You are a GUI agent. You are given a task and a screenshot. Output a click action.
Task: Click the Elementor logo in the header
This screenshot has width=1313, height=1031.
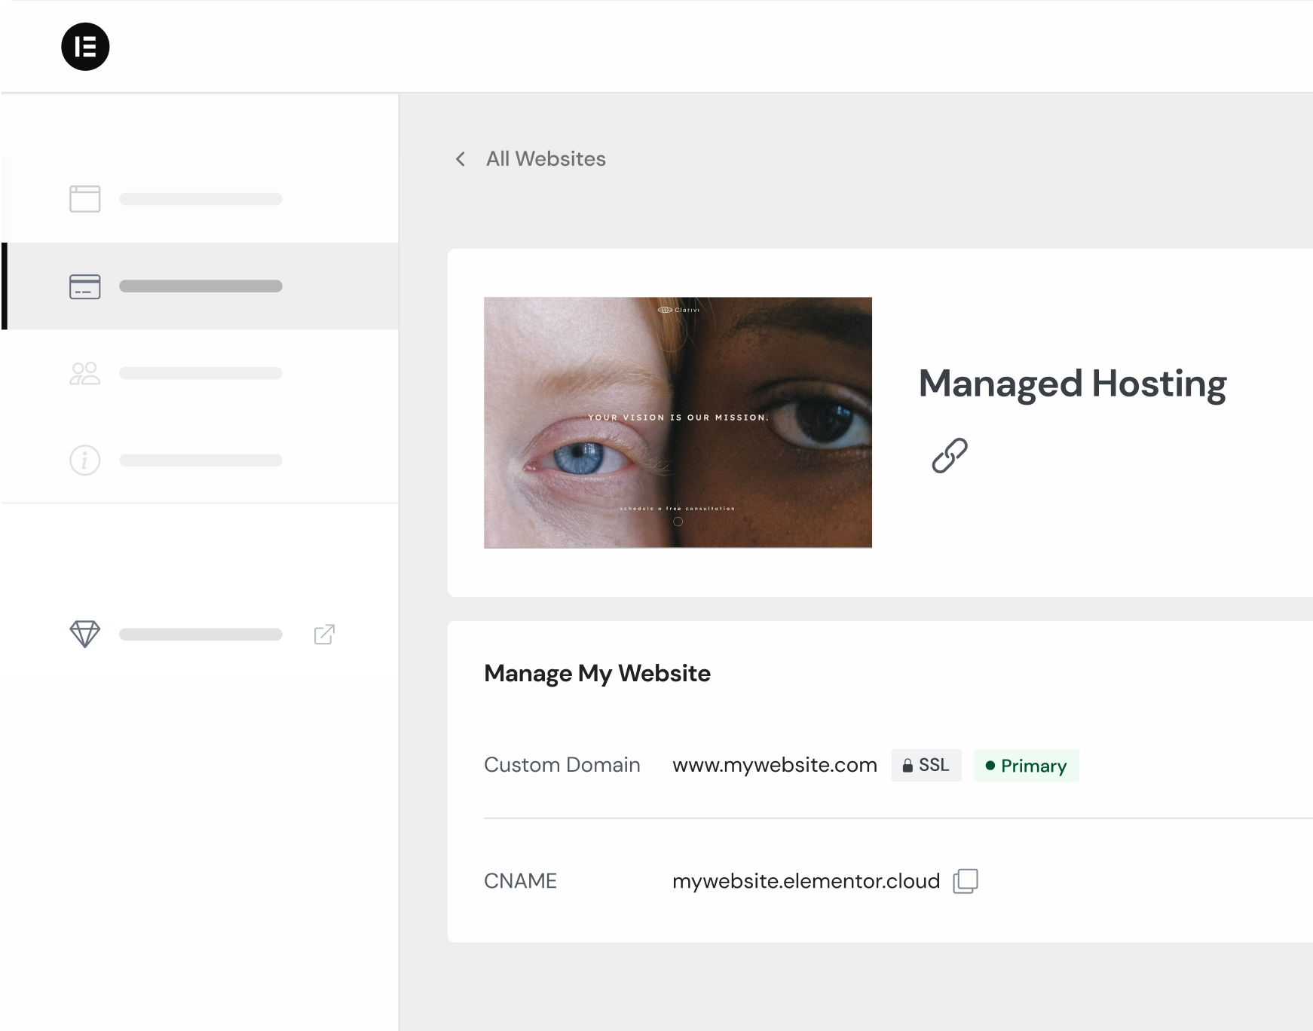85,47
